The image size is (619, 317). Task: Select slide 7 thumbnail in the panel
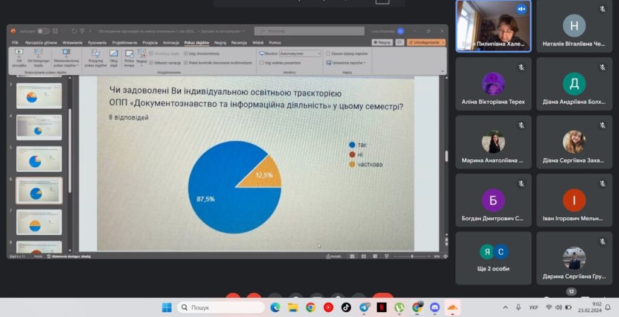pyautogui.click(x=39, y=222)
